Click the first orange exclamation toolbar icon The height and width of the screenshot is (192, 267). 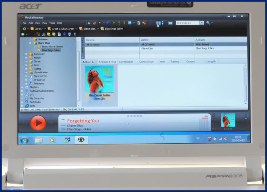coord(119,23)
